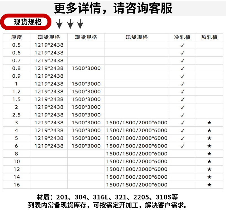The image size is (226, 213).
Task: Click the third down arrow icon
Action: tap(80, 24)
